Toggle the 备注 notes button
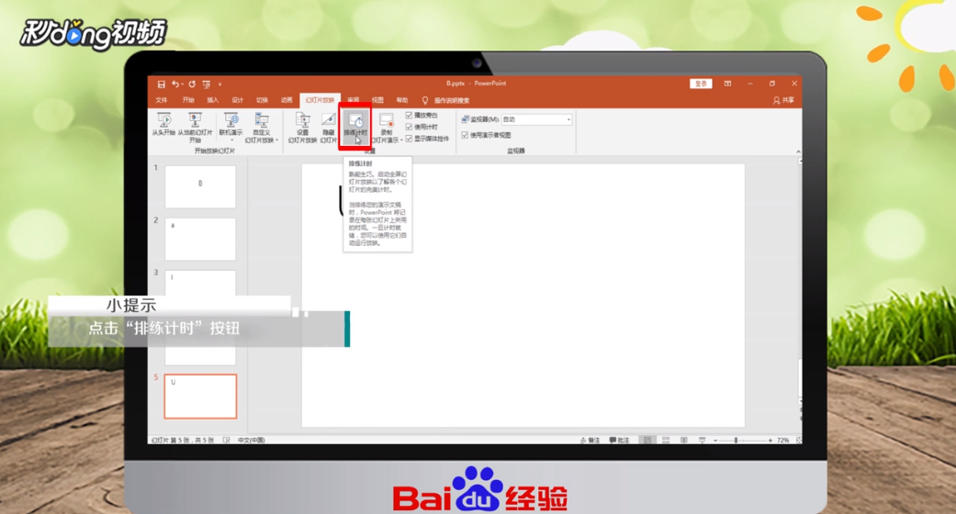 pos(590,440)
